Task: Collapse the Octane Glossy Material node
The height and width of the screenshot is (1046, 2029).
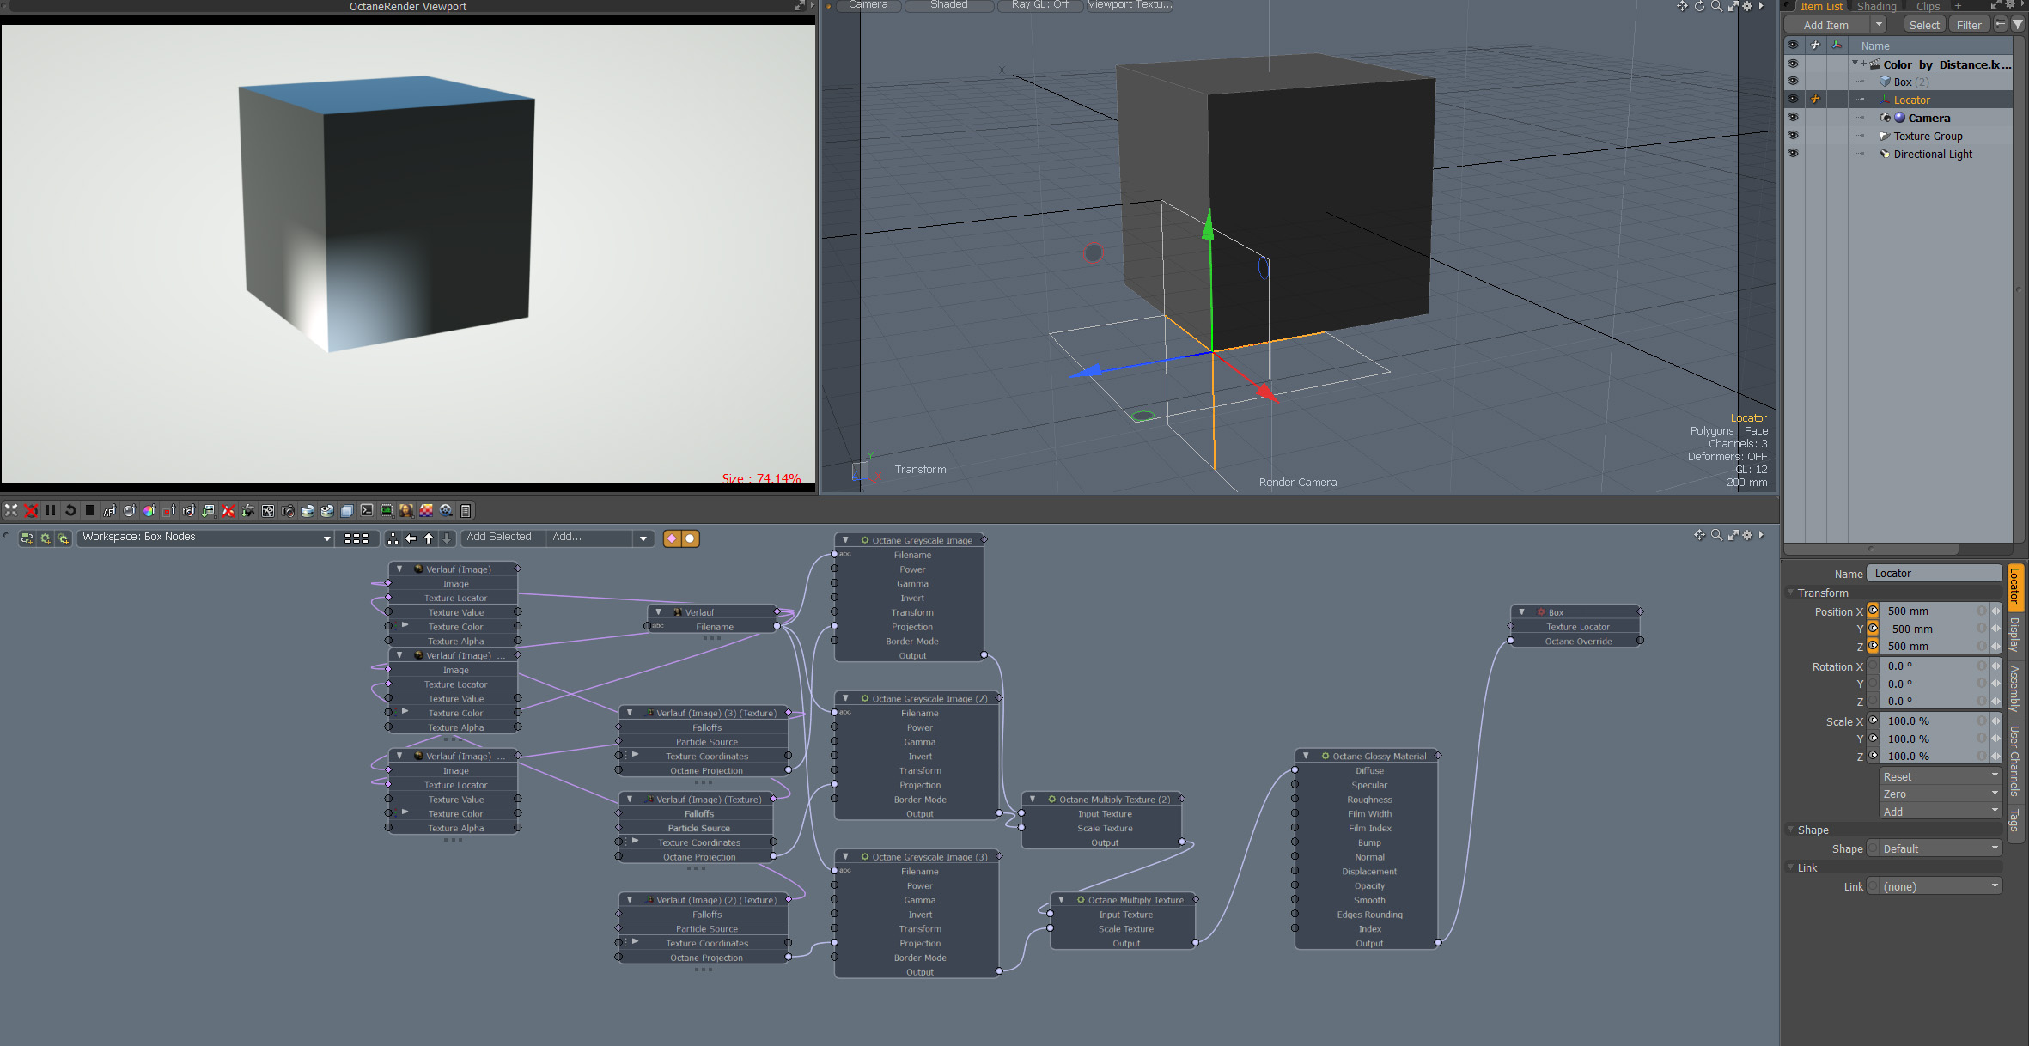Action: pos(1307,756)
